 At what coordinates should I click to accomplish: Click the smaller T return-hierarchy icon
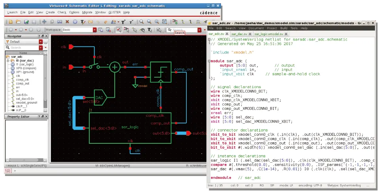pyautogui.click(x=131, y=22)
